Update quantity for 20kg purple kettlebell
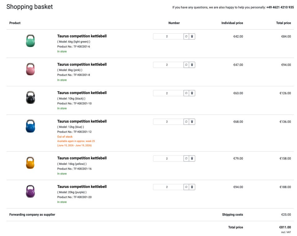Image resolution: width=297 pixels, height=236 pixels. coord(186,187)
